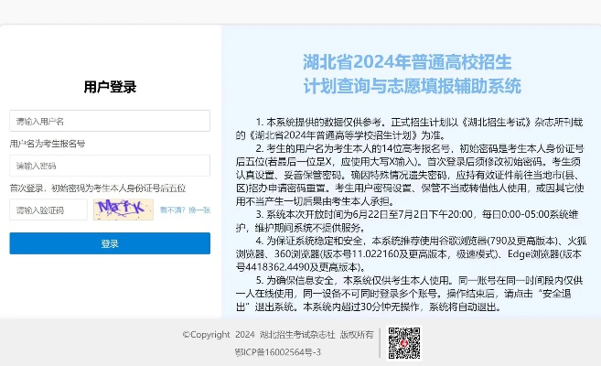This screenshot has width=601, height=366.
Task: Click the 用户名为考生报名号 hint text
Action: (x=48, y=144)
